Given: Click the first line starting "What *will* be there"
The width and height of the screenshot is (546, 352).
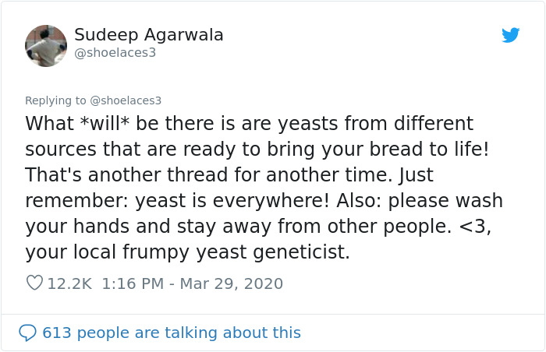Looking at the screenshot, I should (249, 124).
